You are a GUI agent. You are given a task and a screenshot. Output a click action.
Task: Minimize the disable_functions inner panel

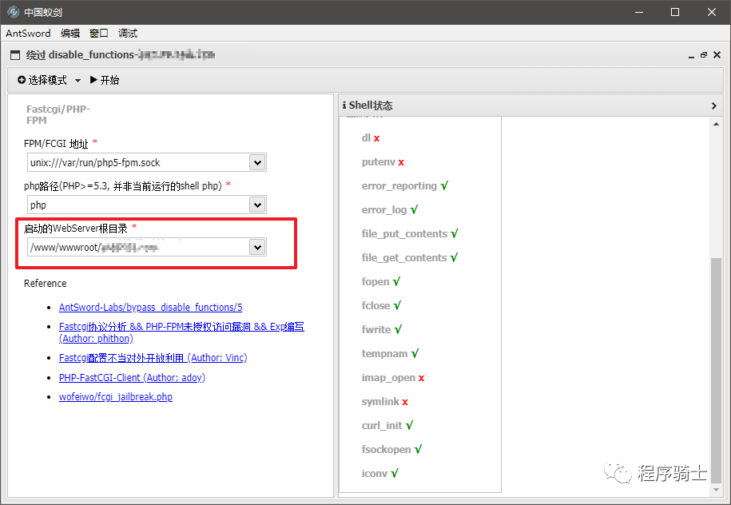691,55
